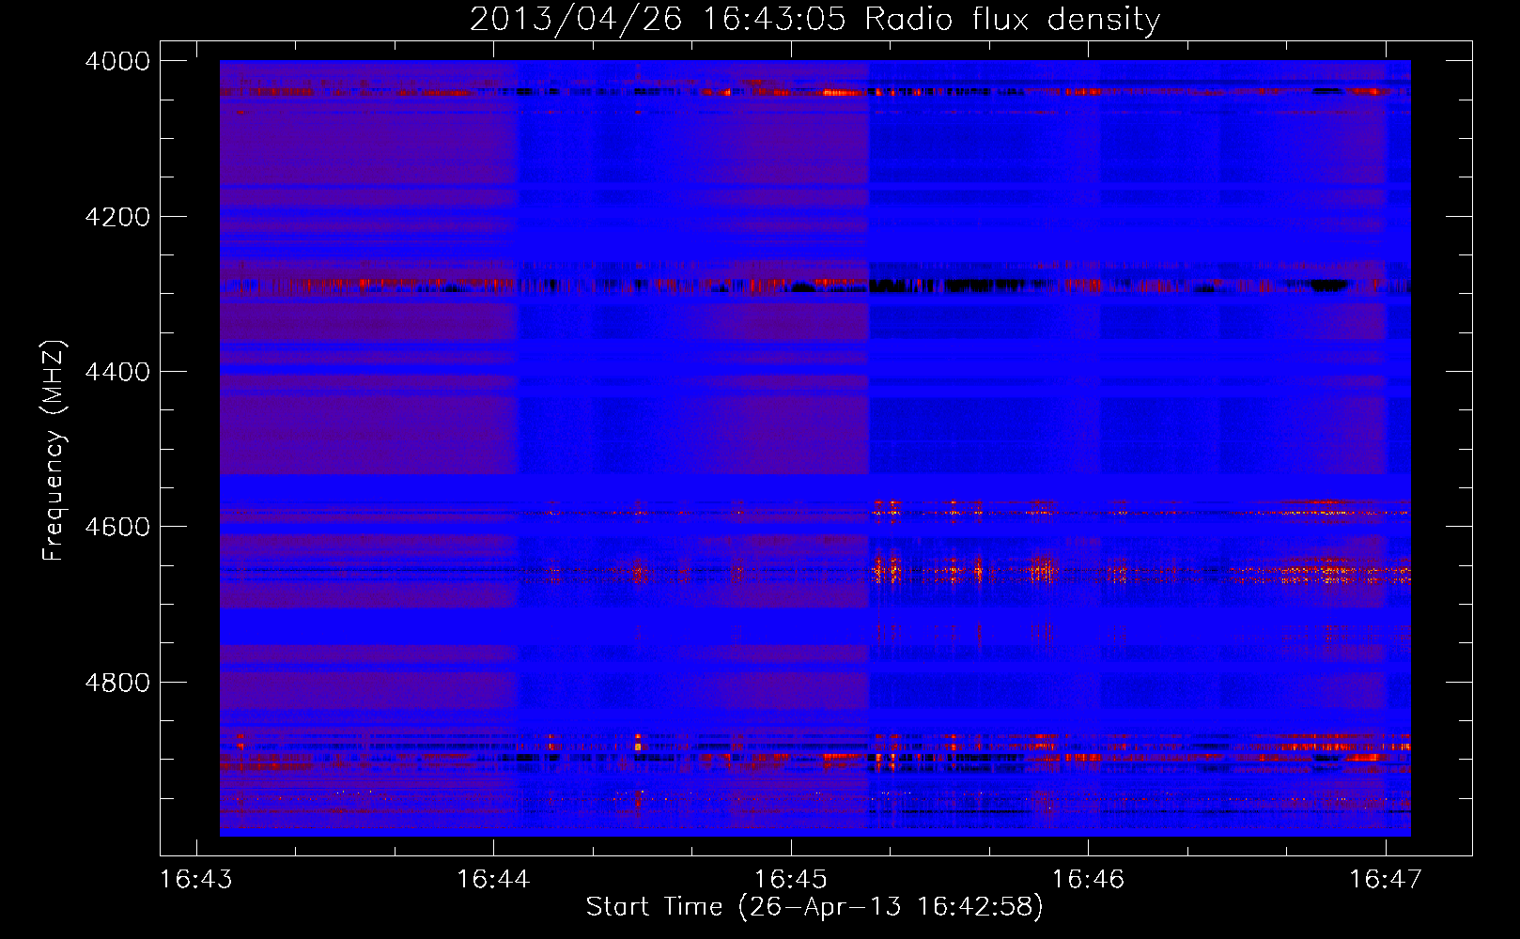Click the 16:46 time axis label
1520x939 pixels.
click(x=1088, y=880)
